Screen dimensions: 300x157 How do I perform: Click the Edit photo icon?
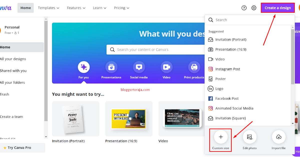[249, 137]
